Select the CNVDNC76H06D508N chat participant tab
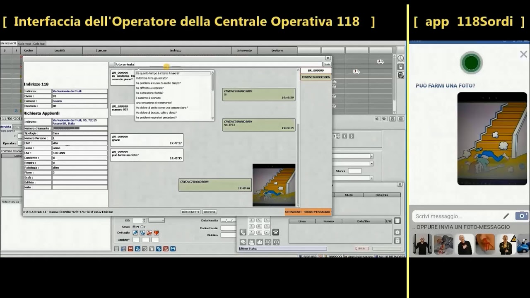 pos(316,77)
